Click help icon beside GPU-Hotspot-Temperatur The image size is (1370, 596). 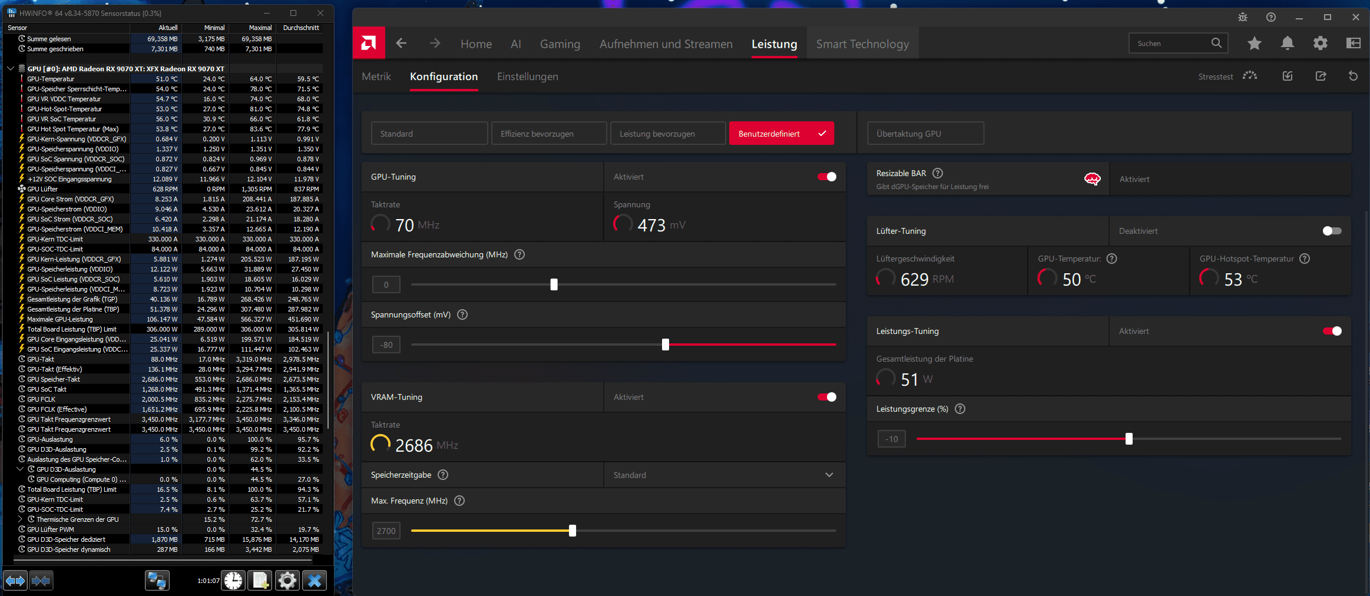1305,259
